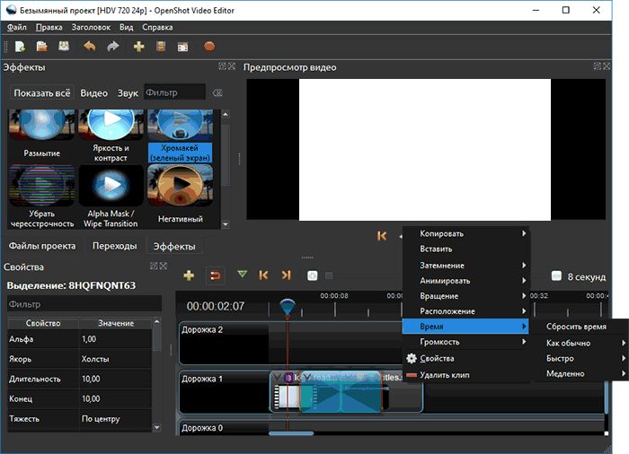629x454 pixels.
Task: Filter effects by Видео
Action: [x=93, y=93]
